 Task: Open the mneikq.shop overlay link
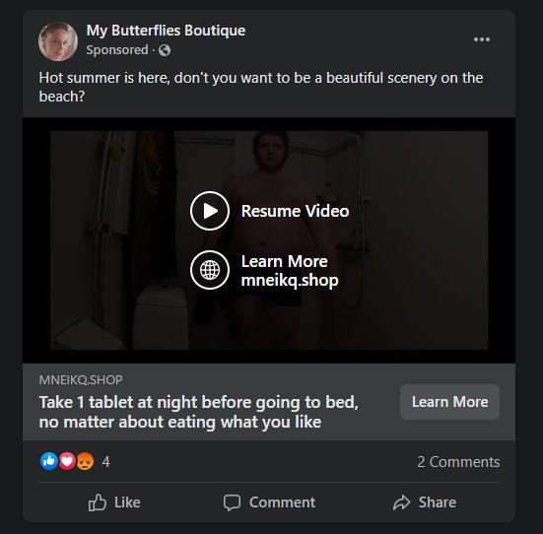click(x=290, y=281)
